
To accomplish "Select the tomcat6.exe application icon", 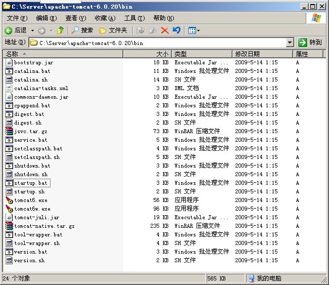I will click(x=9, y=200).
